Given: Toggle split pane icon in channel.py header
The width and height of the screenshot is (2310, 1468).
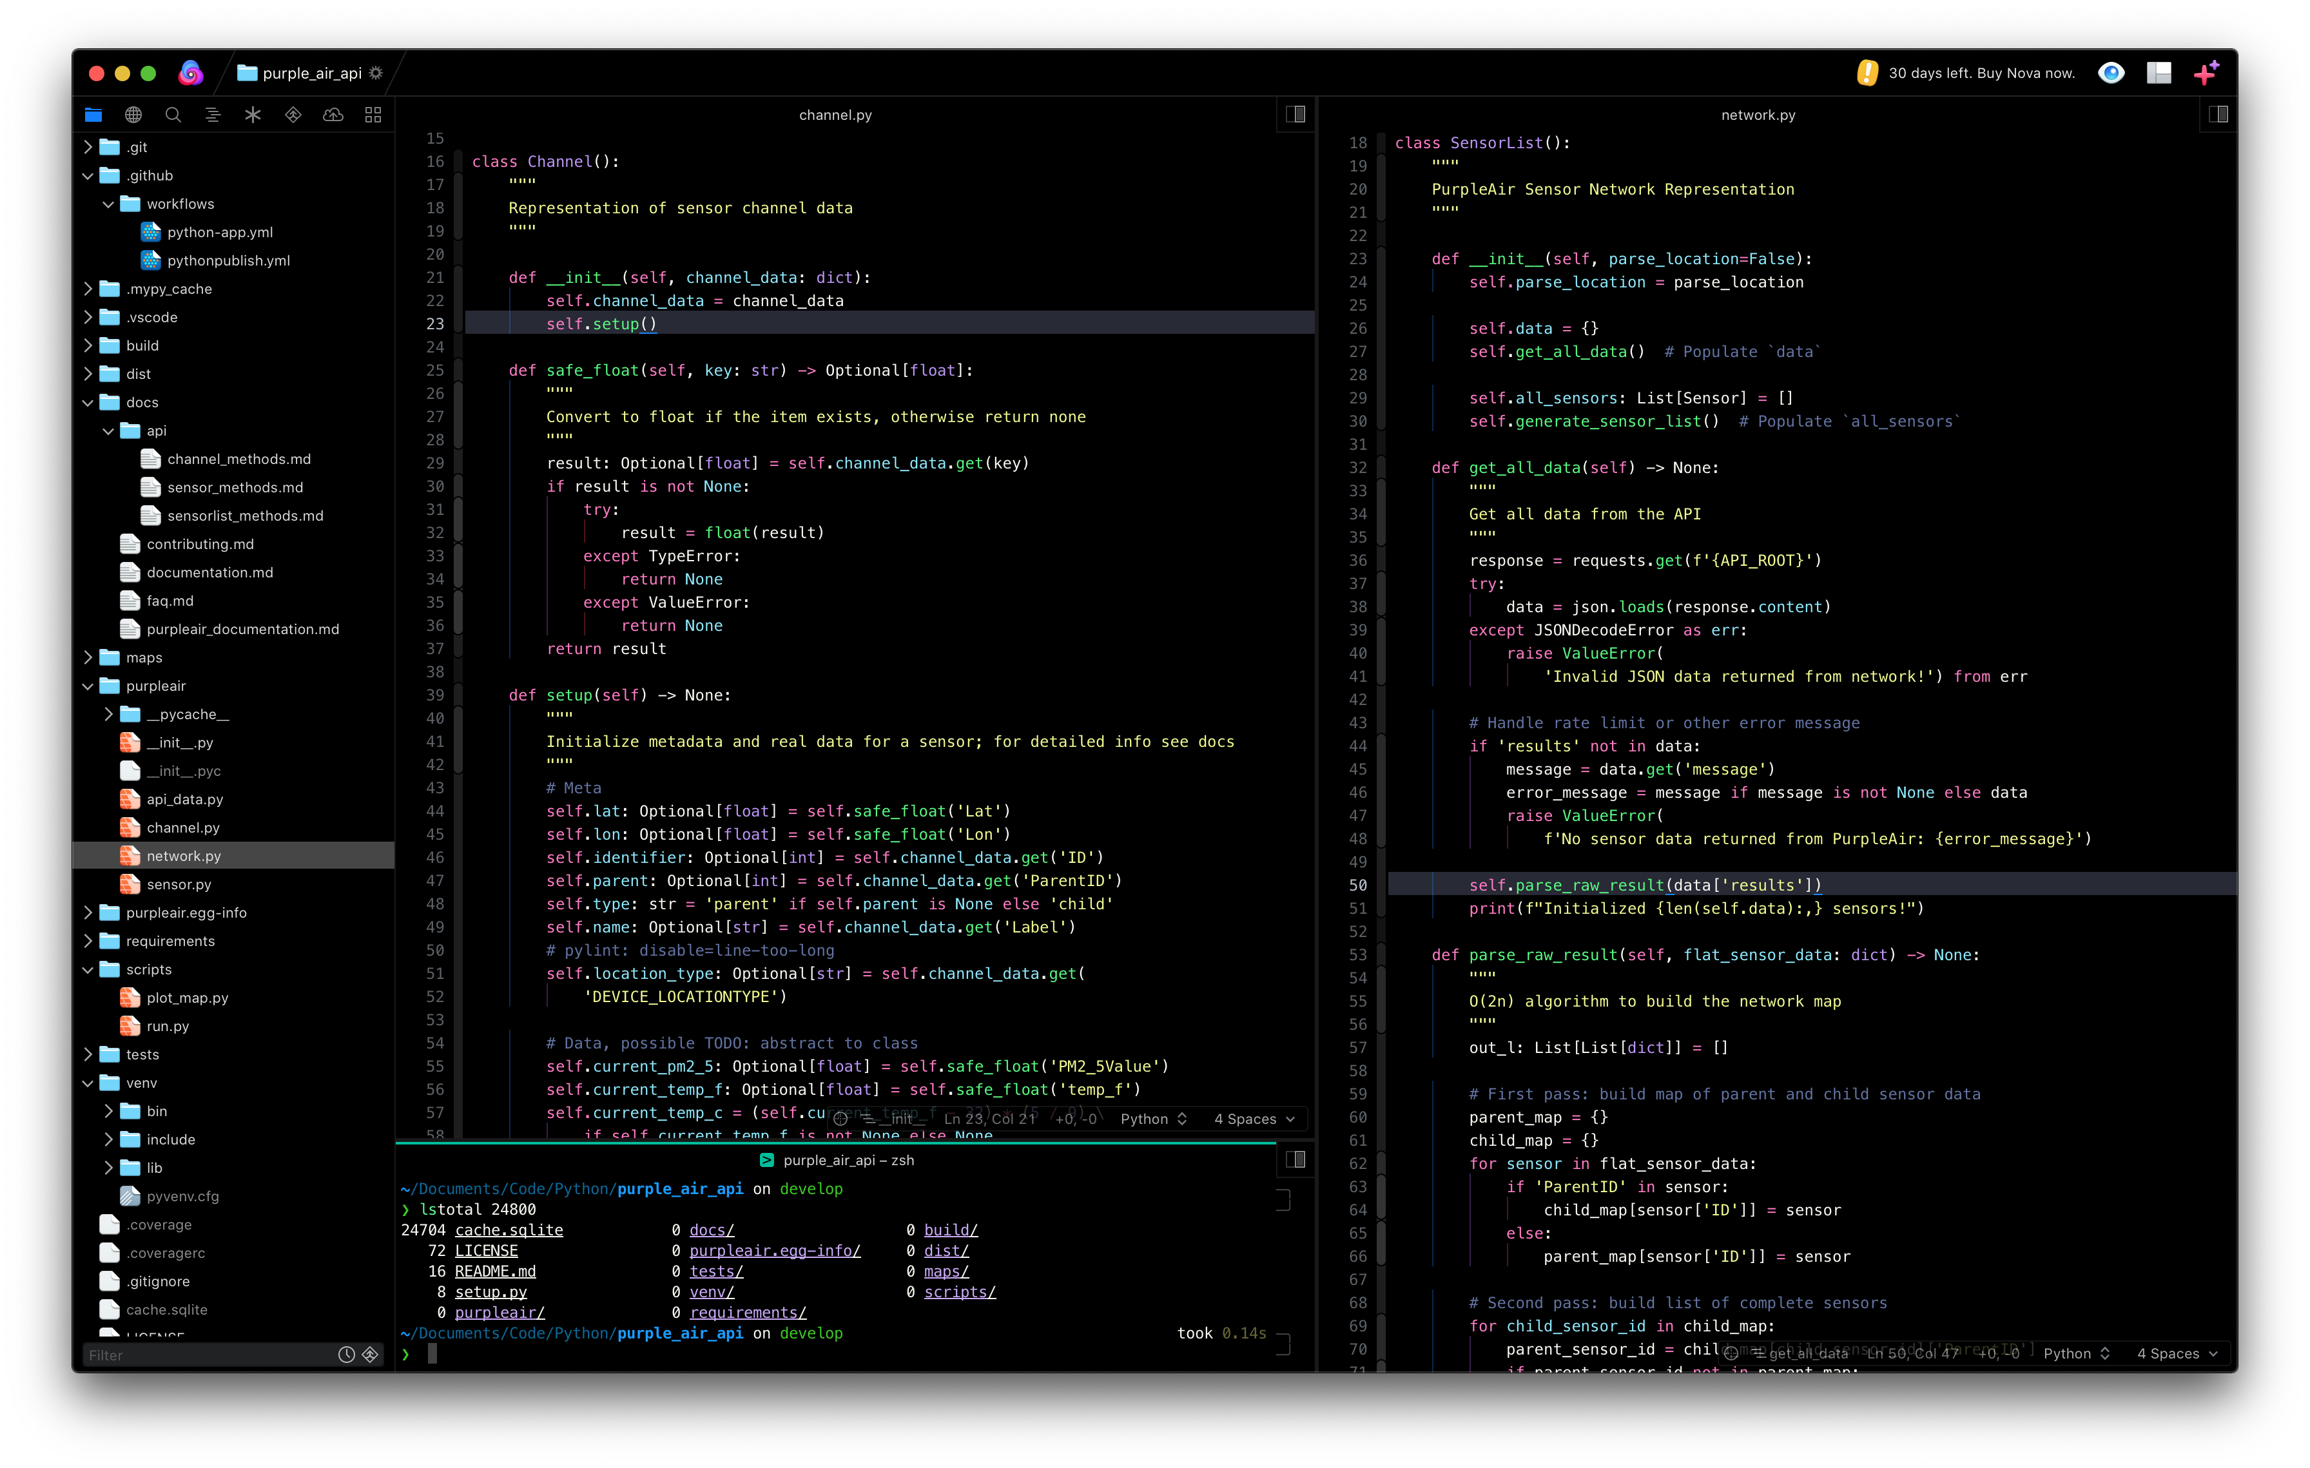Looking at the screenshot, I should tap(1295, 115).
